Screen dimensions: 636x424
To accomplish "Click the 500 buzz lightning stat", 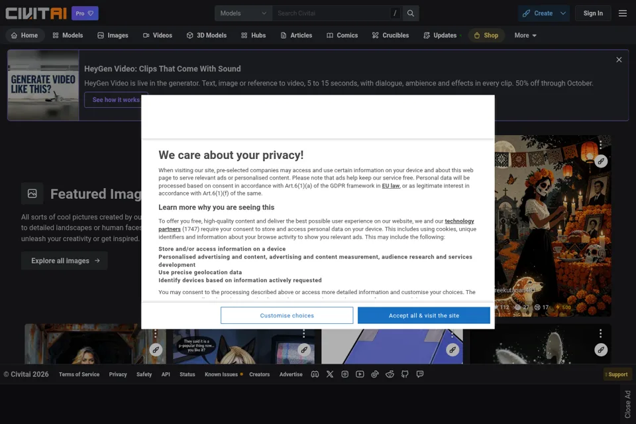I will click(x=563, y=307).
